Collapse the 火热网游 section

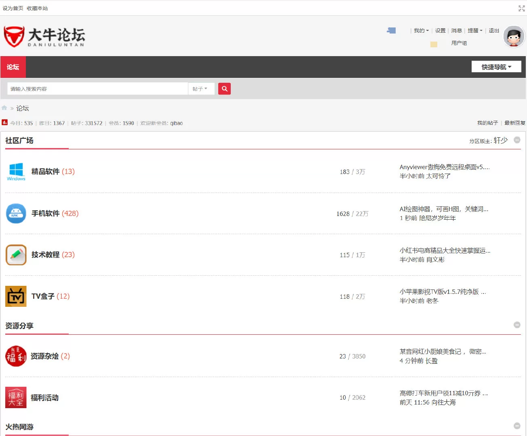(517, 426)
